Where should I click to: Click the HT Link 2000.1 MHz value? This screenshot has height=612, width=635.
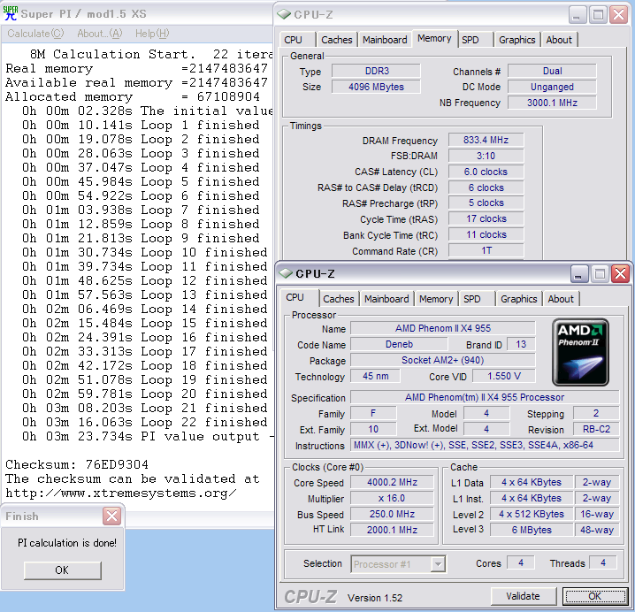[x=392, y=530]
